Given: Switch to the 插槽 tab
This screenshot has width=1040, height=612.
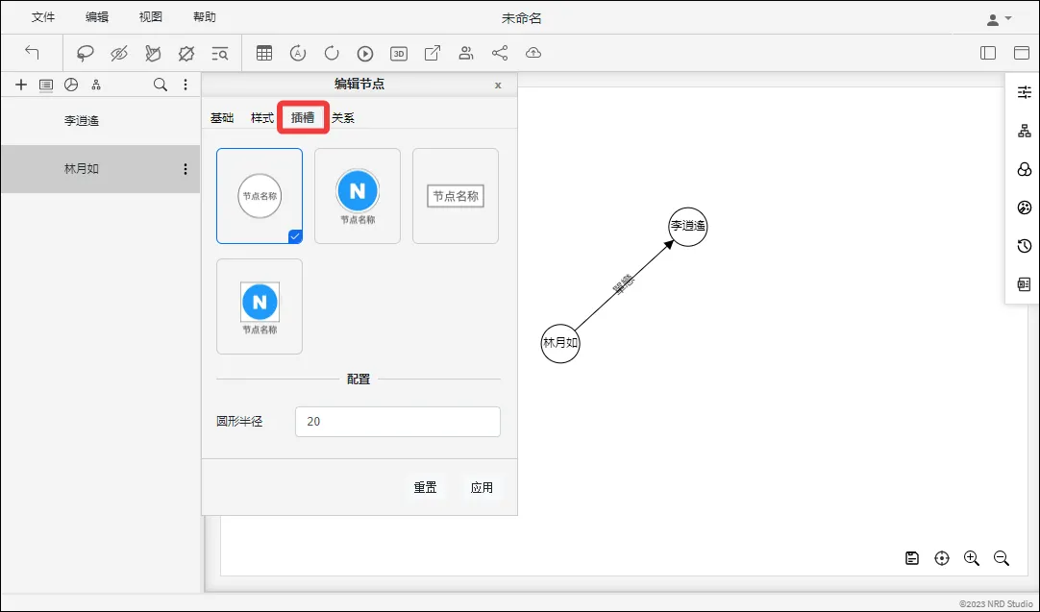Looking at the screenshot, I should (x=303, y=118).
